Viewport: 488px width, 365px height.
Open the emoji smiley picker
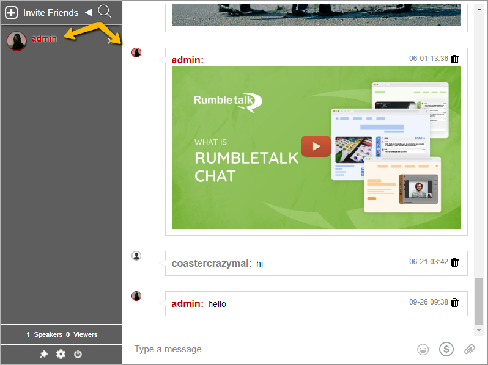[x=423, y=350]
